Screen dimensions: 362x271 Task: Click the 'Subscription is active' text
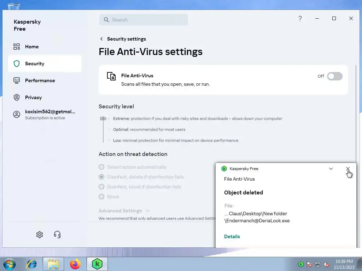[x=45, y=118]
